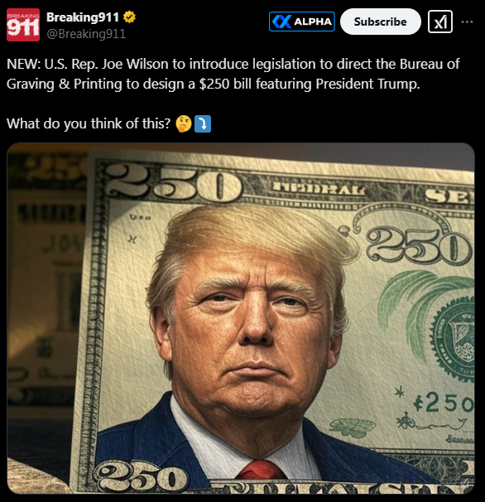485x502 pixels.
Task: Click the blue down-arrow emoji
Action: point(203,123)
